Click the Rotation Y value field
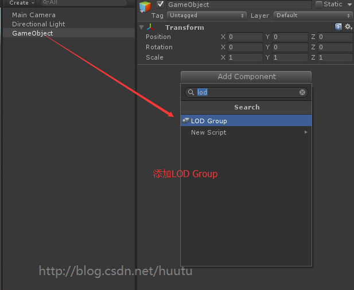The width and height of the screenshot is (354, 290). (290, 47)
